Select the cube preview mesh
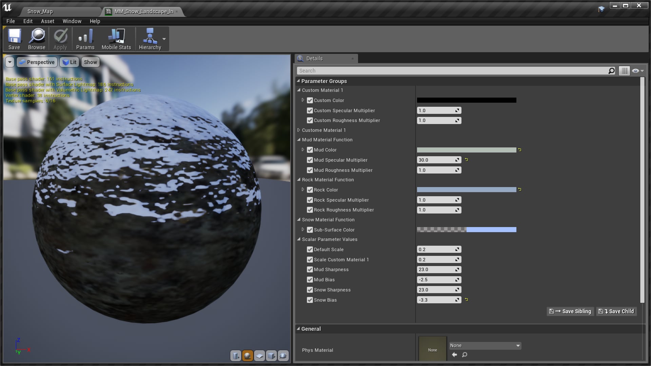Screen dimensions: 651x366 (271, 355)
